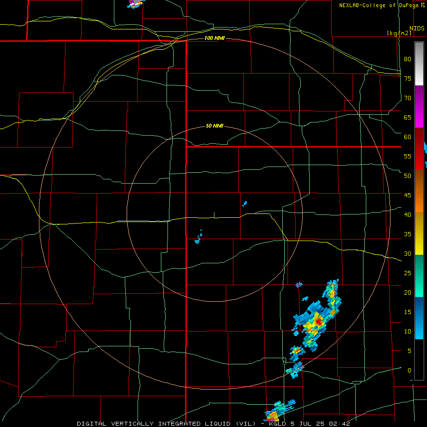Click the blue segment of the color scale
This screenshot has width=427, height=427.
coord(419,318)
